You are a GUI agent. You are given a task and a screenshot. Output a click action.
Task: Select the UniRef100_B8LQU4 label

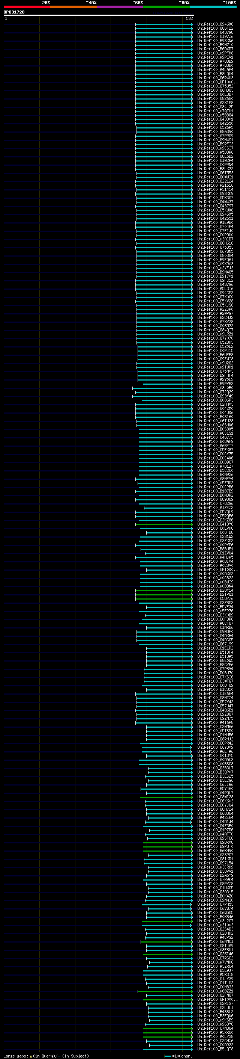point(215,74)
